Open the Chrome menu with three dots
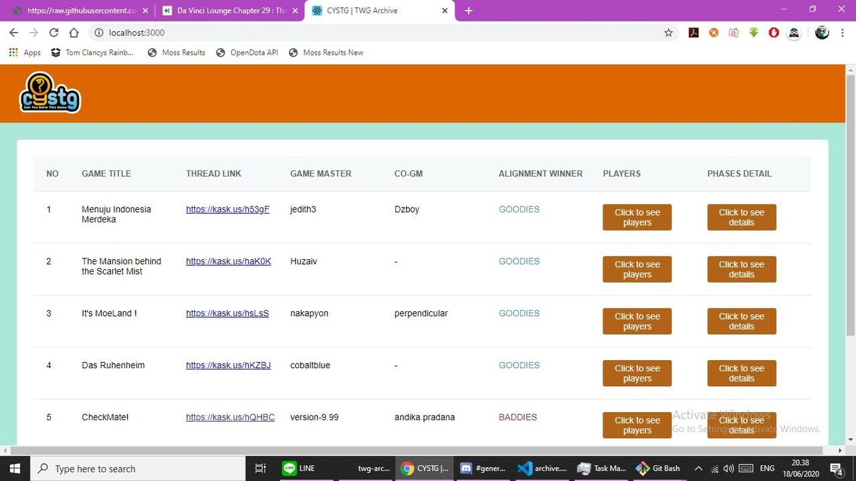The width and height of the screenshot is (856, 481). click(842, 33)
